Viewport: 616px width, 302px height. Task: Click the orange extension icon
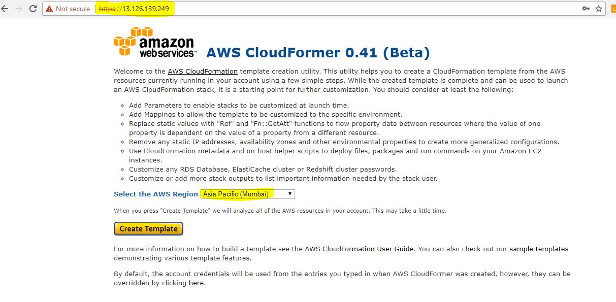tap(612, 9)
